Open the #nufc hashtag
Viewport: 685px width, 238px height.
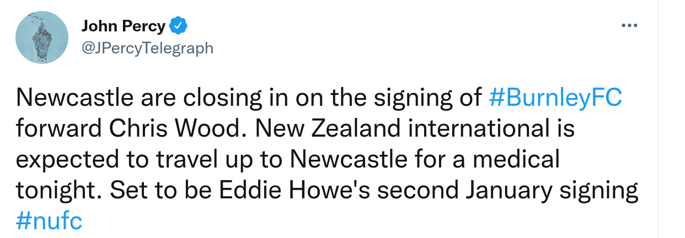tap(49, 221)
